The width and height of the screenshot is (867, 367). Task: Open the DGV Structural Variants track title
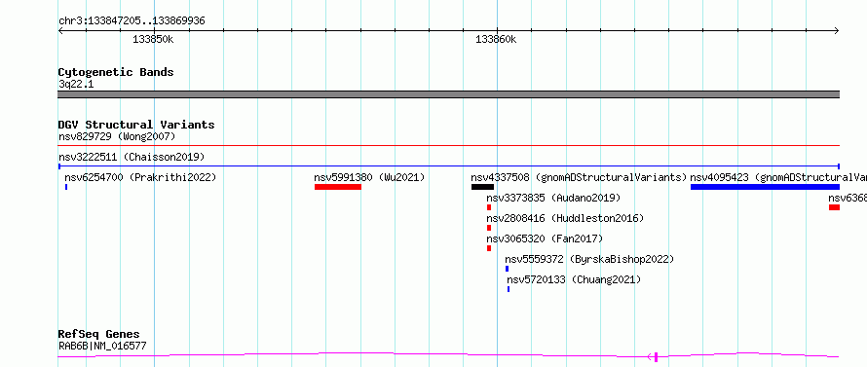[136, 125]
